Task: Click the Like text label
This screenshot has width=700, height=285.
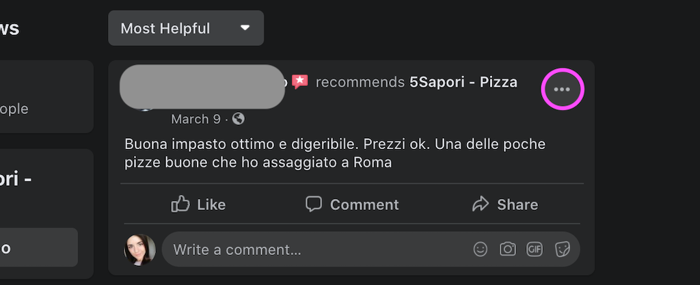Action: click(x=211, y=205)
